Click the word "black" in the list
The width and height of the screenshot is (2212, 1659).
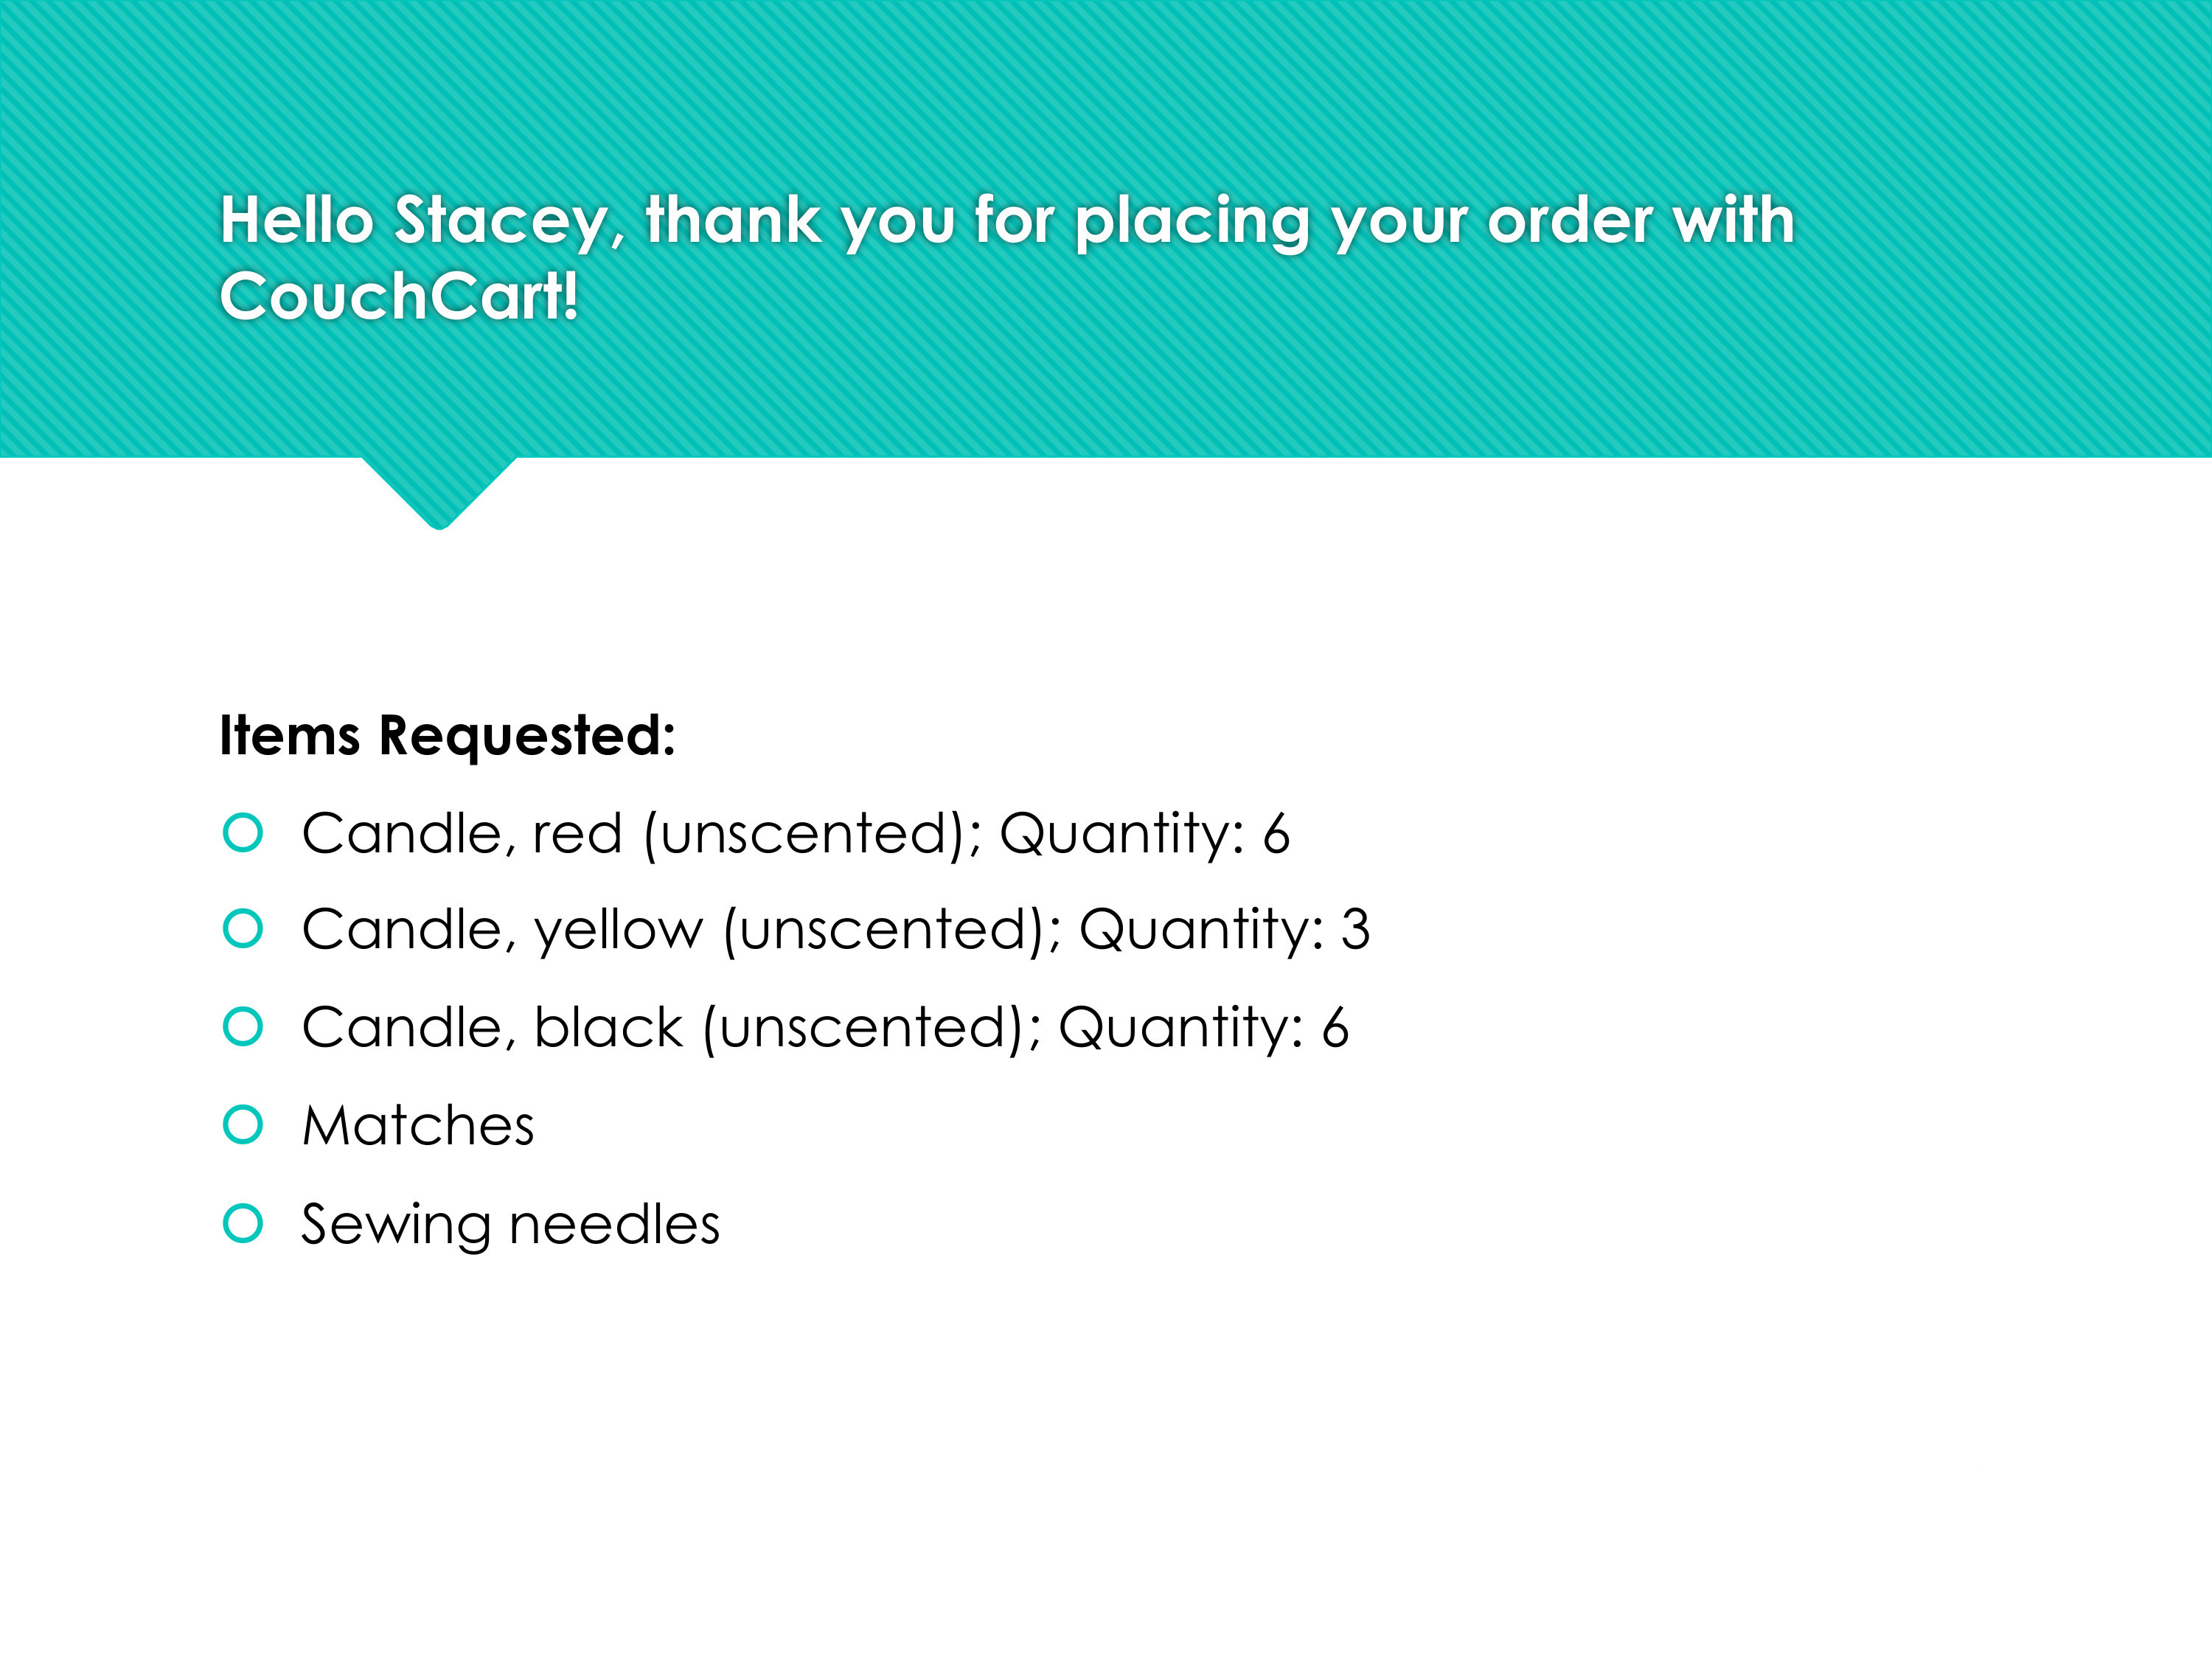(x=608, y=1028)
